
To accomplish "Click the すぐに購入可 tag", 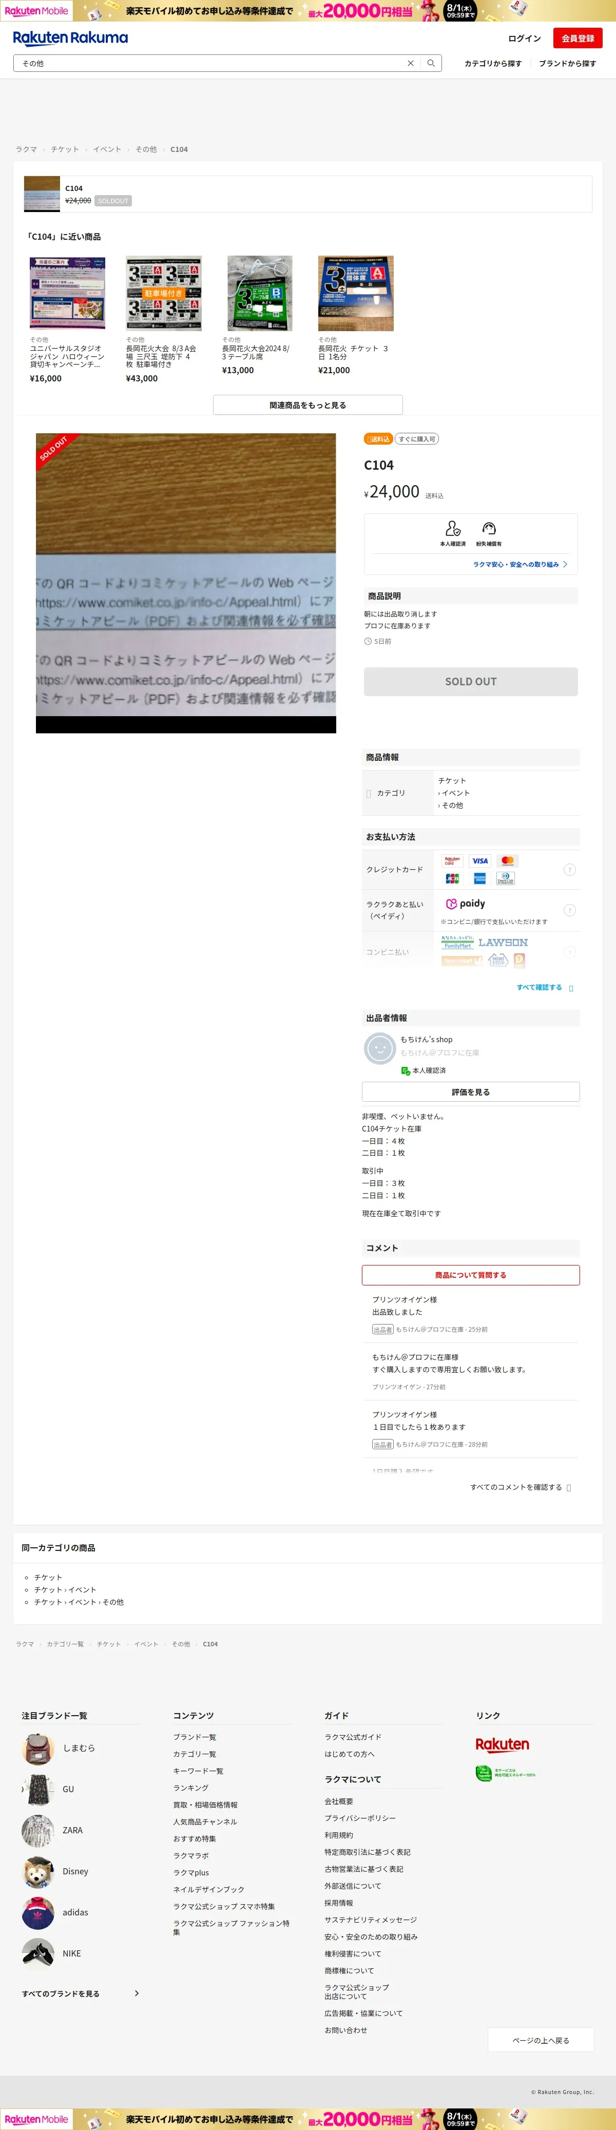I will pyautogui.click(x=417, y=439).
